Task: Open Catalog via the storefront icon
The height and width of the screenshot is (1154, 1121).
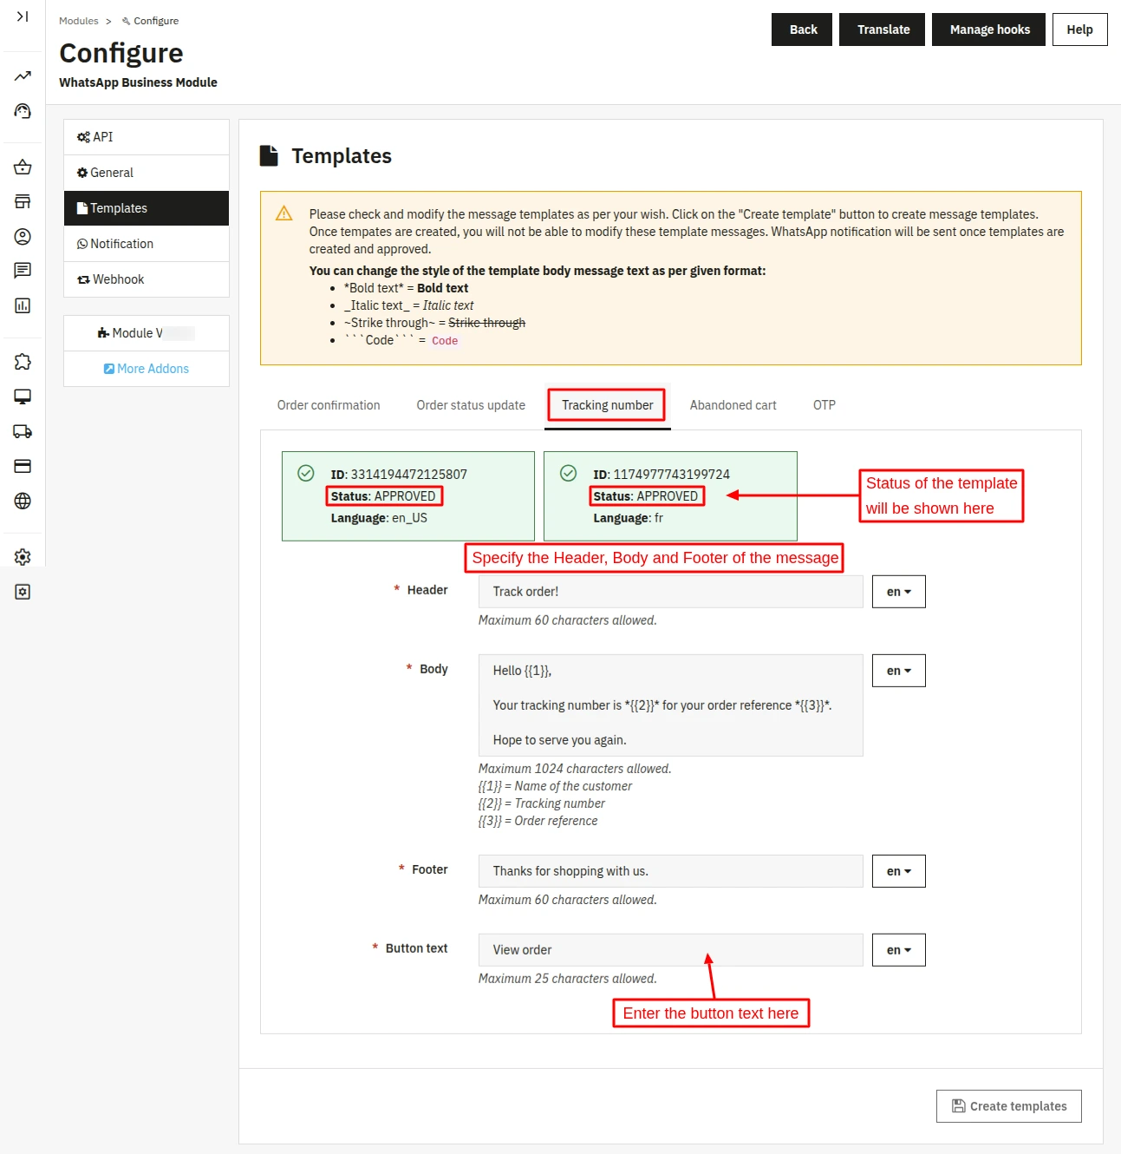Action: [x=23, y=202]
